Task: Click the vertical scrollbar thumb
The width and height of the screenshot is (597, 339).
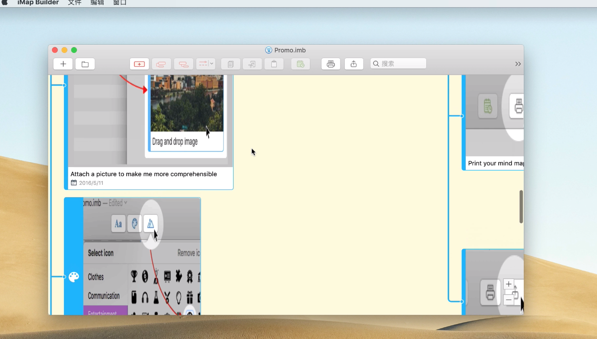Action: point(521,207)
